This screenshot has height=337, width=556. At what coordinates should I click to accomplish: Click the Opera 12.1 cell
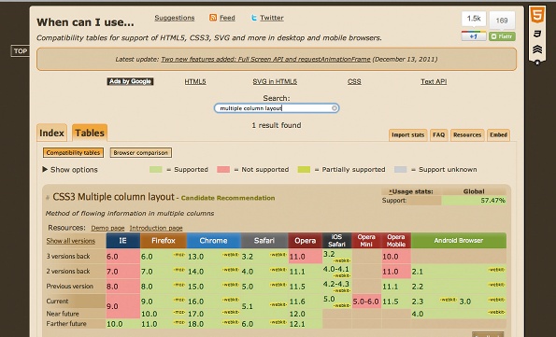[x=305, y=324]
